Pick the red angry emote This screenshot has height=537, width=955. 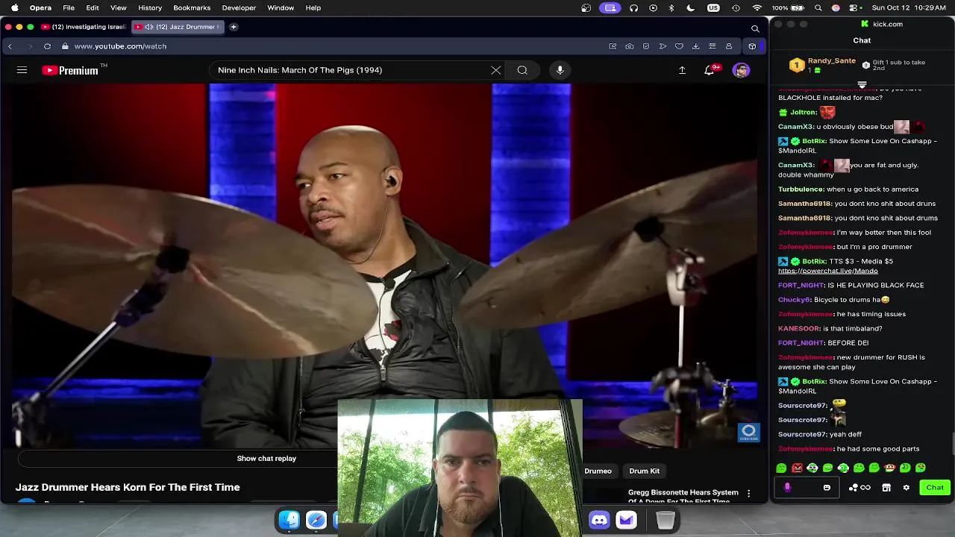pos(797,468)
